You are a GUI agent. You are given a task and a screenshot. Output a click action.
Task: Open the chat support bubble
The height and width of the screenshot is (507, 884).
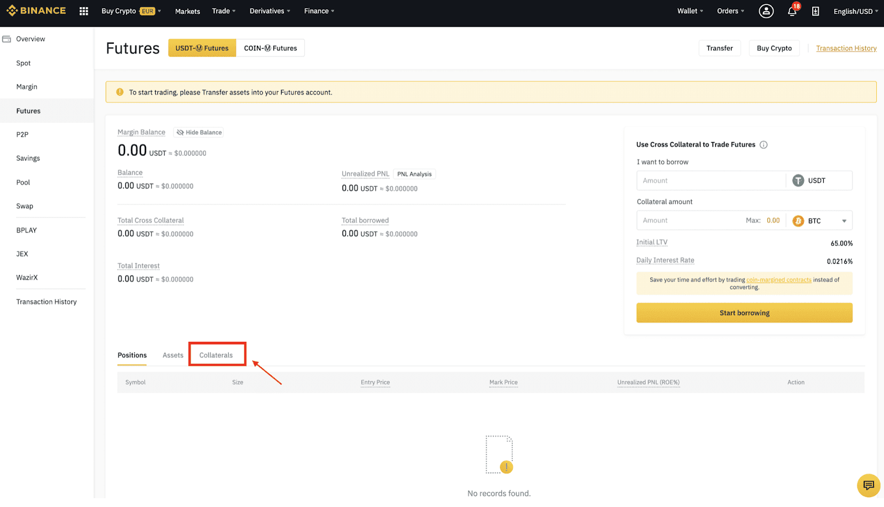tap(869, 485)
